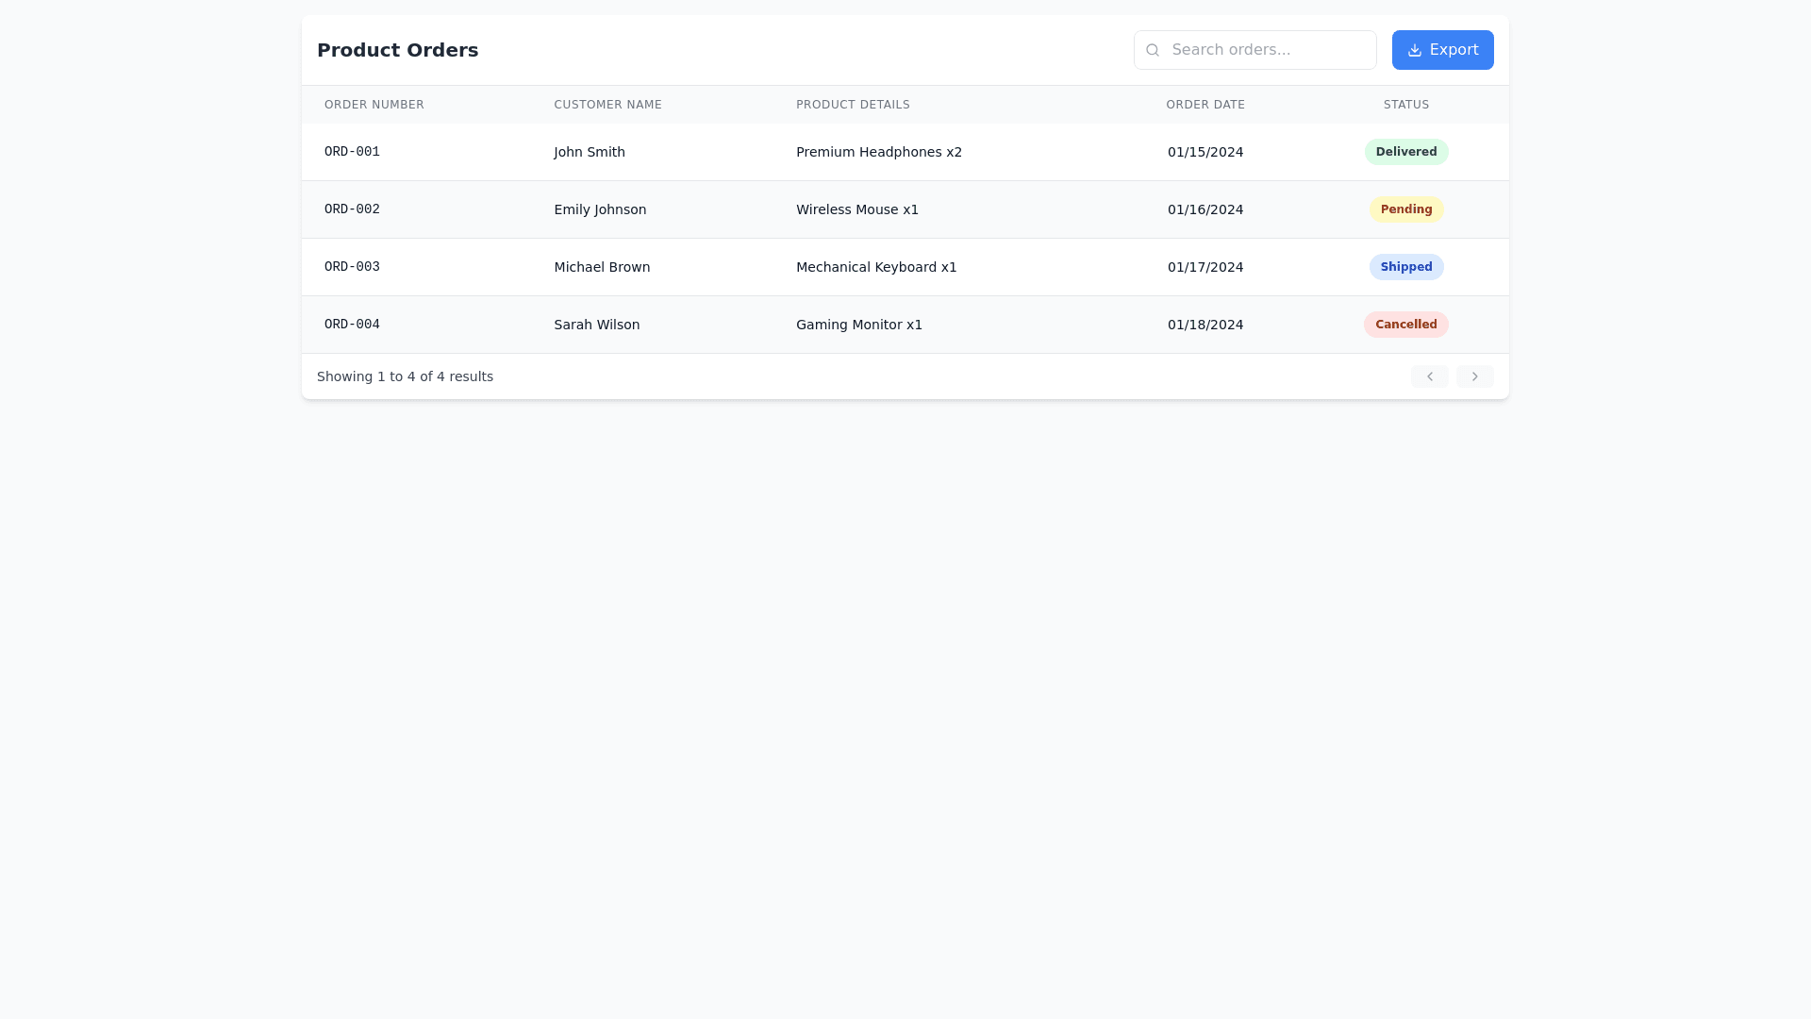Click Gaming Monitor x1 product cell

click(x=858, y=325)
